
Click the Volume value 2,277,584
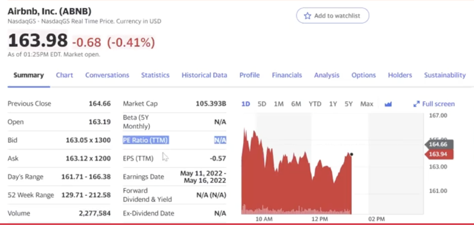pos(95,213)
